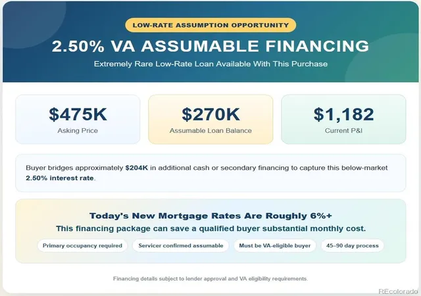Click the Low-Rate Assumption Opportunity badge

(x=210, y=25)
